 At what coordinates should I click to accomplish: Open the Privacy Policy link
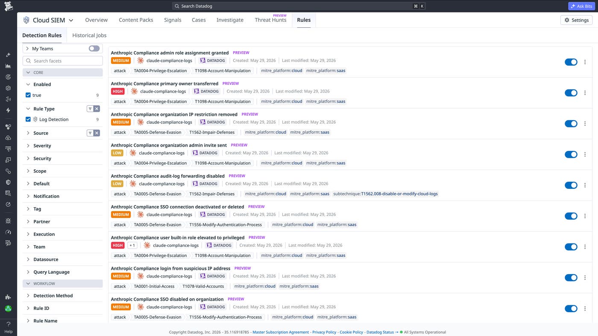click(324, 332)
